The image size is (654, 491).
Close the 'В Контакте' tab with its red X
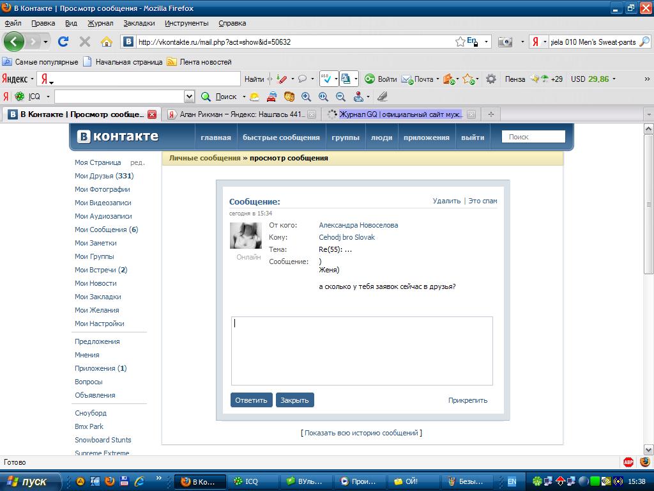[152, 114]
